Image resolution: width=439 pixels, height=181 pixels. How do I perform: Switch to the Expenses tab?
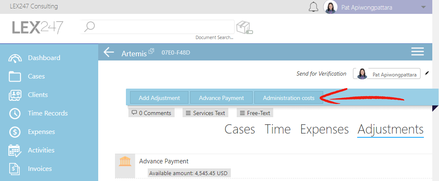(324, 129)
